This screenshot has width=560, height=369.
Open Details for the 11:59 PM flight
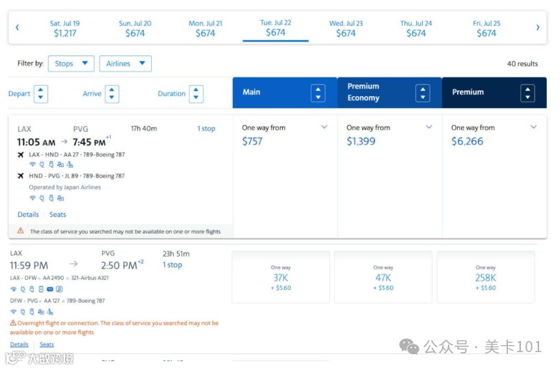pos(20,344)
